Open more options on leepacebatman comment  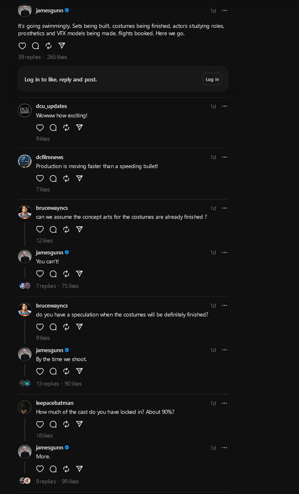[x=225, y=403]
